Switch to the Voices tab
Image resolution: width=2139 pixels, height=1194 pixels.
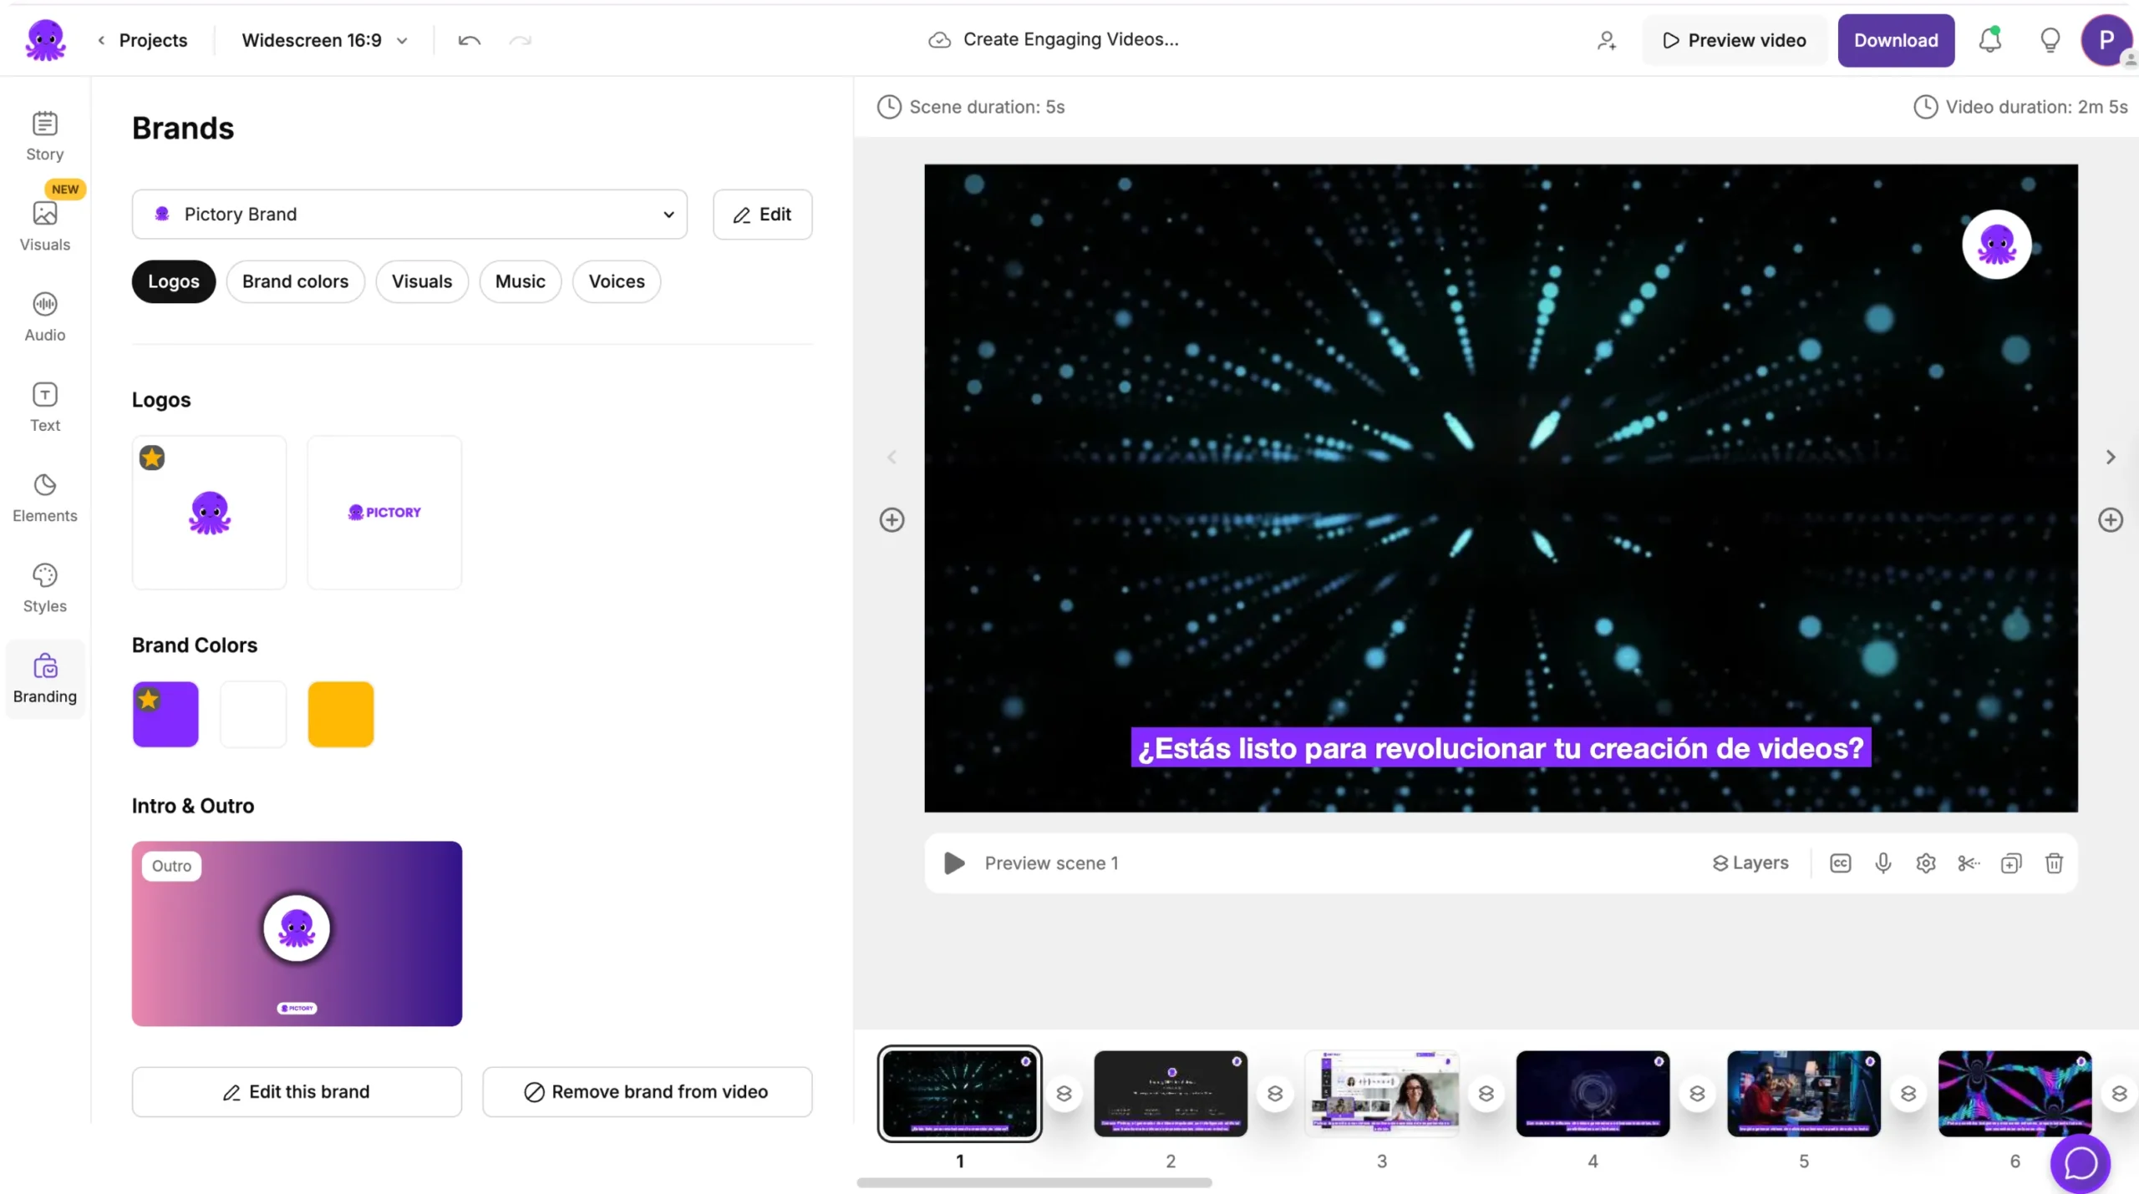coord(616,281)
